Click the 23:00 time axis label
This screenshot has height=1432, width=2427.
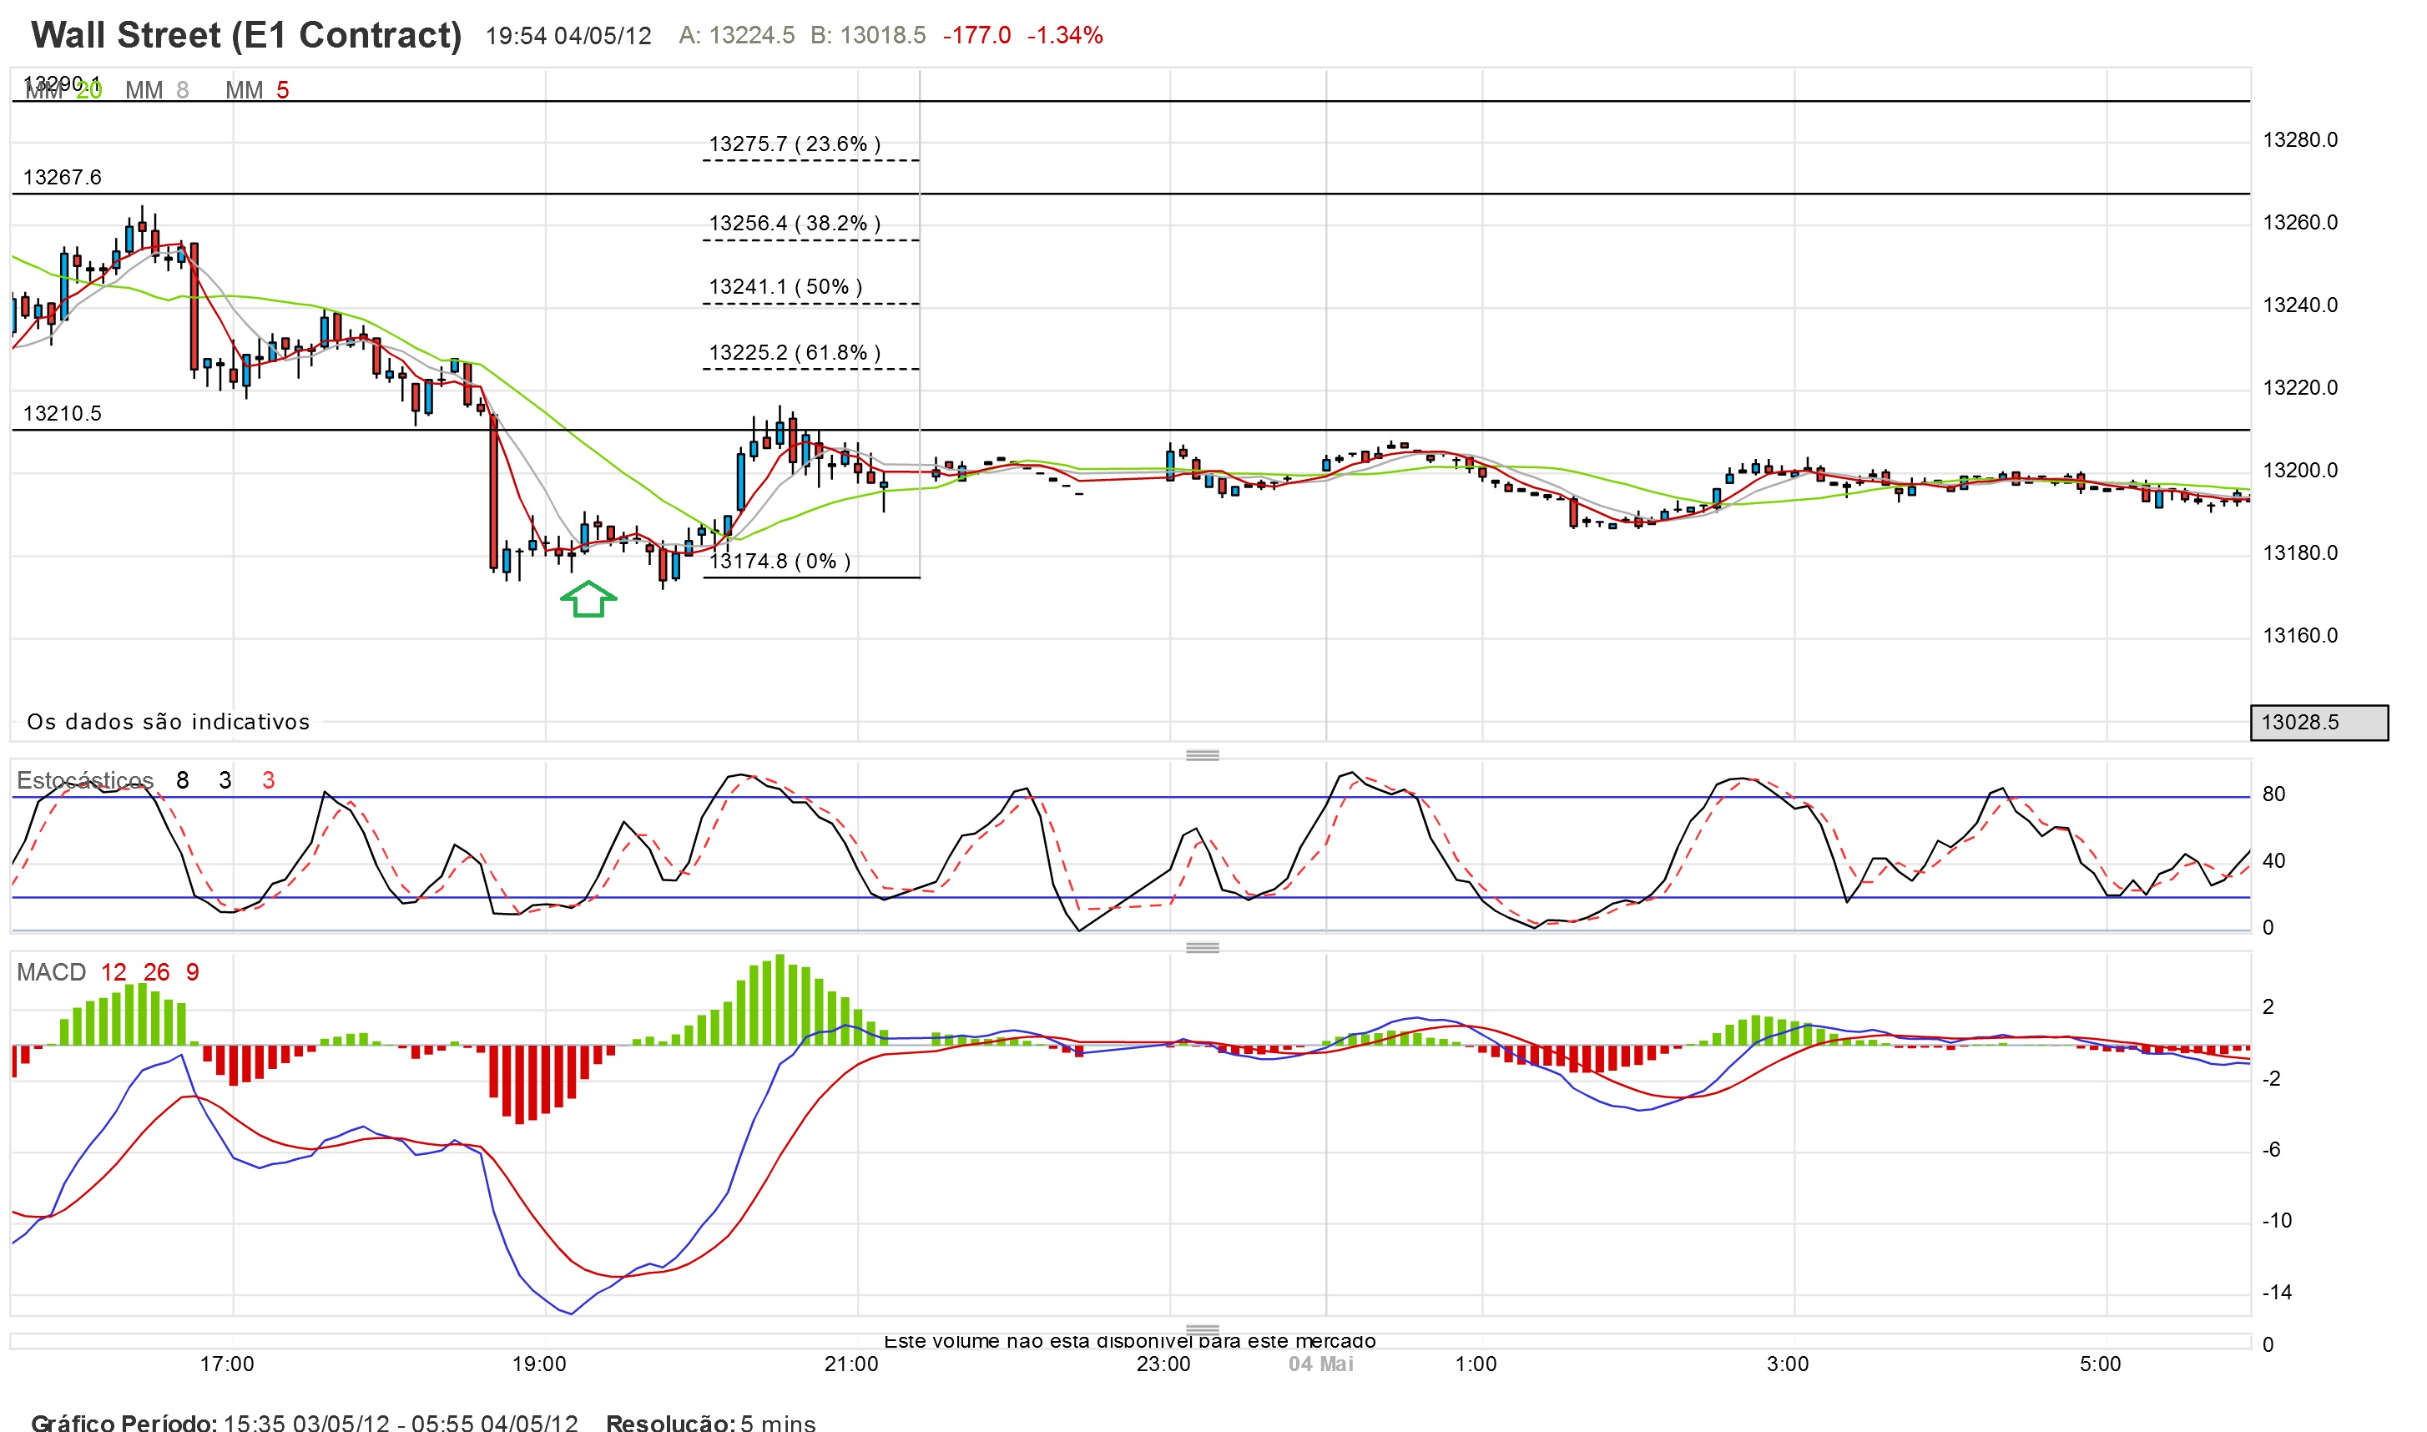click(x=1163, y=1364)
